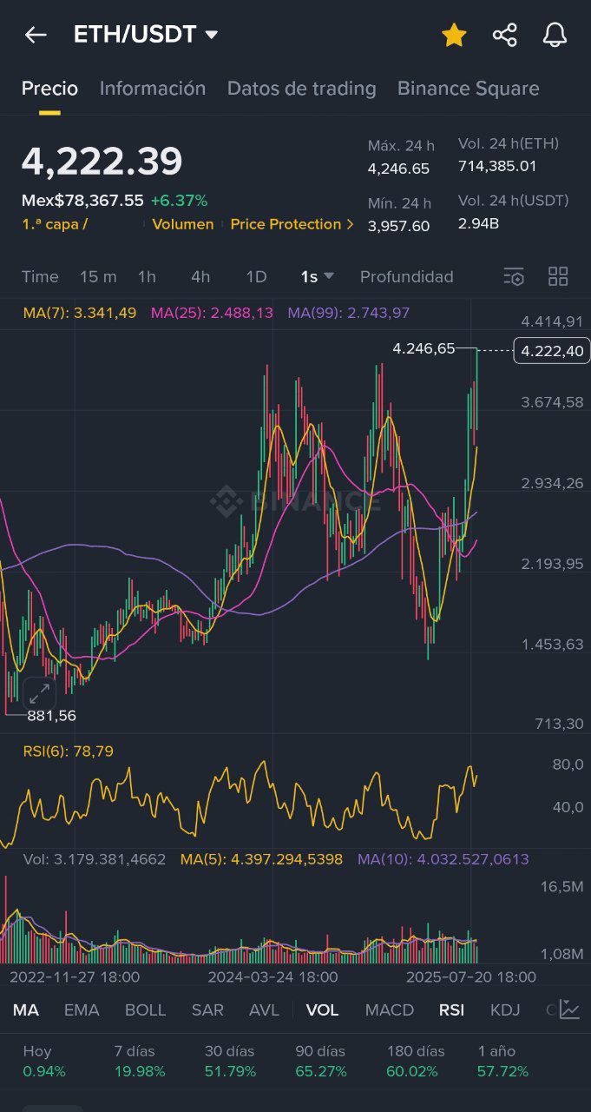
Task: Tap Vol. 24 h(USDT) value 2.94B
Action: 478,223
